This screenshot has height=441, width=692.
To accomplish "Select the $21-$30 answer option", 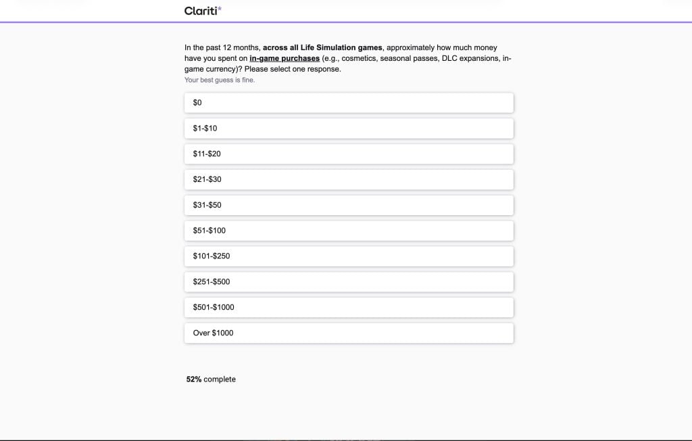I will [x=348, y=179].
